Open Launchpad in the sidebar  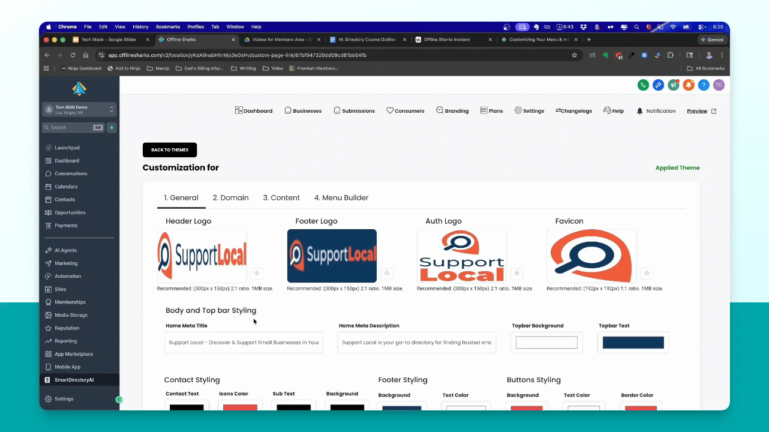[x=62, y=148]
